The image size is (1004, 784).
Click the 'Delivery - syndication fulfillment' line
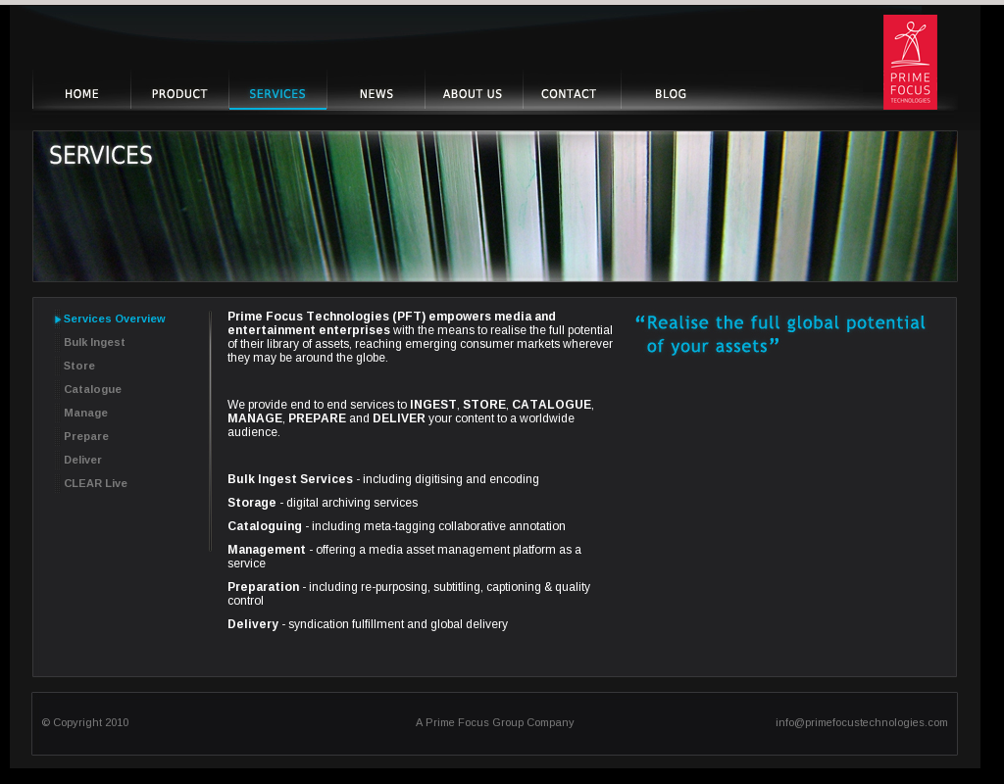[368, 624]
